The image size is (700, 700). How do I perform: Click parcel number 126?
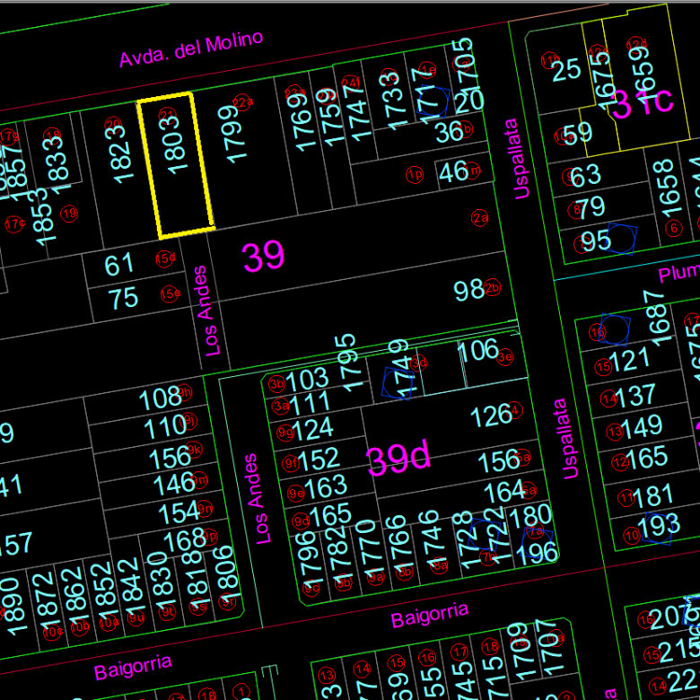pos(492,416)
